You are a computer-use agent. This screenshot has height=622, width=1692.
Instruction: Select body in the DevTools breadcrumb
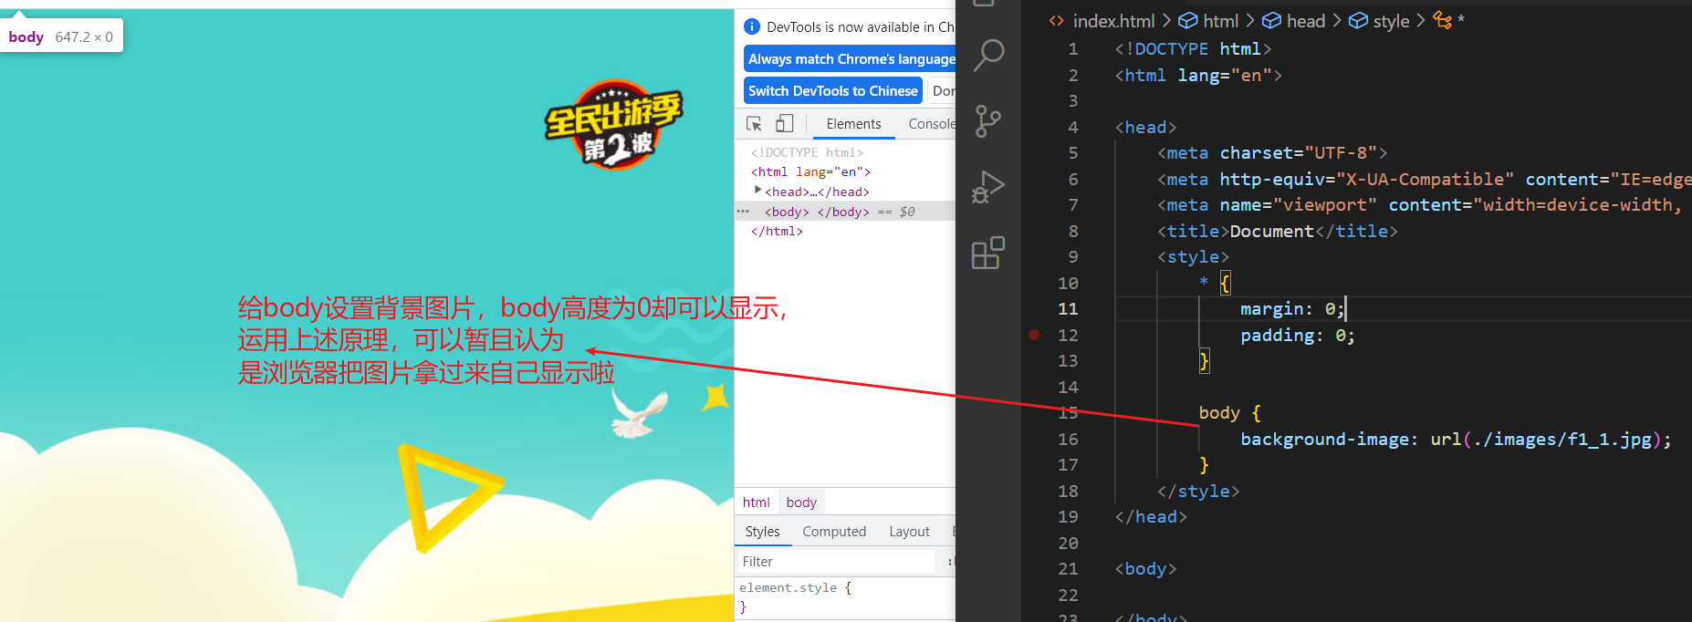point(801,503)
